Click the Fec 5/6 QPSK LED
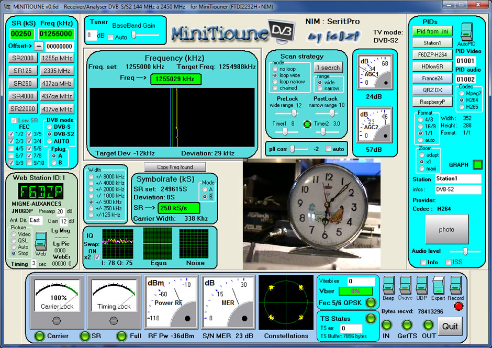This screenshot has width=492, height=348. 371,302
